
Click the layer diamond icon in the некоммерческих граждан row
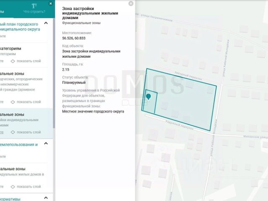[x=13, y=102]
